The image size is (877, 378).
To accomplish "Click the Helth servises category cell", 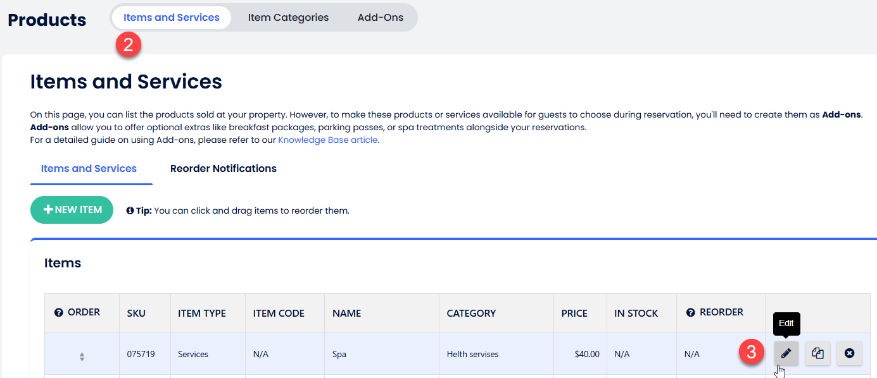I will [472, 355].
